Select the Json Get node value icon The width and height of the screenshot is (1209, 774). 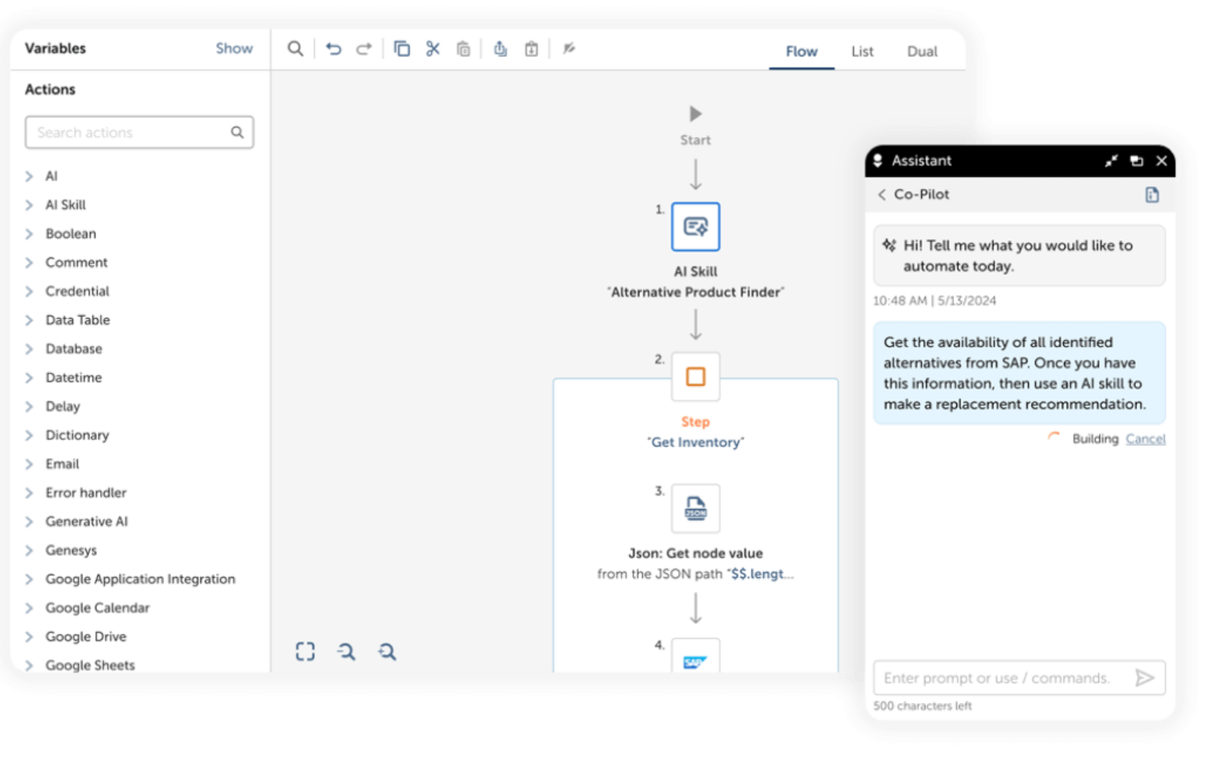tap(695, 508)
